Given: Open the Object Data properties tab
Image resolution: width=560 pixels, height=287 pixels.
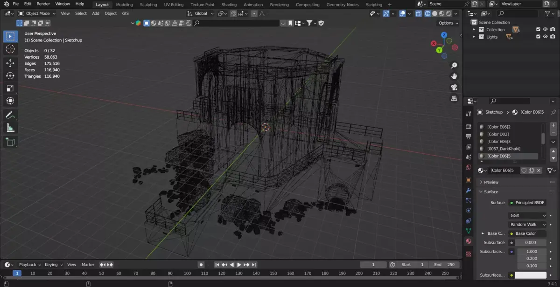Looking at the screenshot, I should coord(469,231).
